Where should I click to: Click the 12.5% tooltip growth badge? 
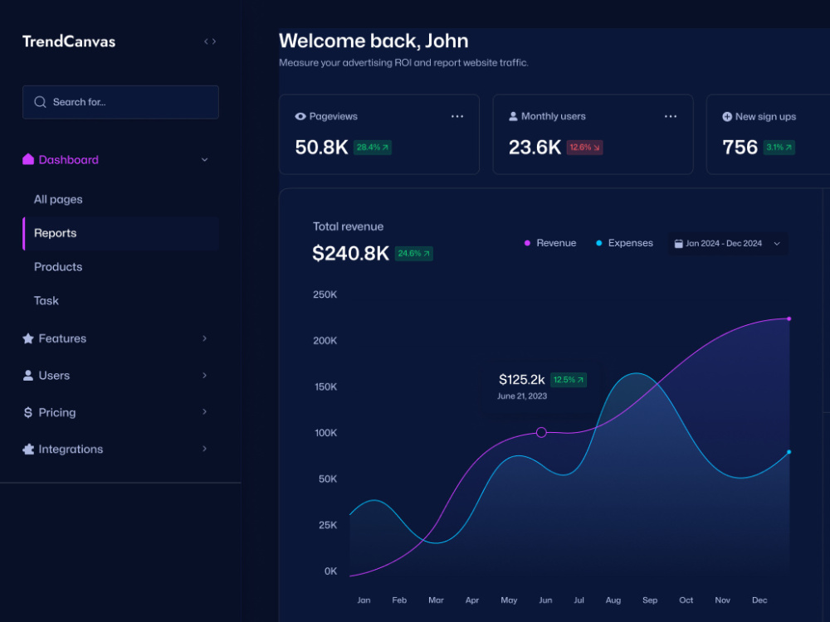click(569, 380)
